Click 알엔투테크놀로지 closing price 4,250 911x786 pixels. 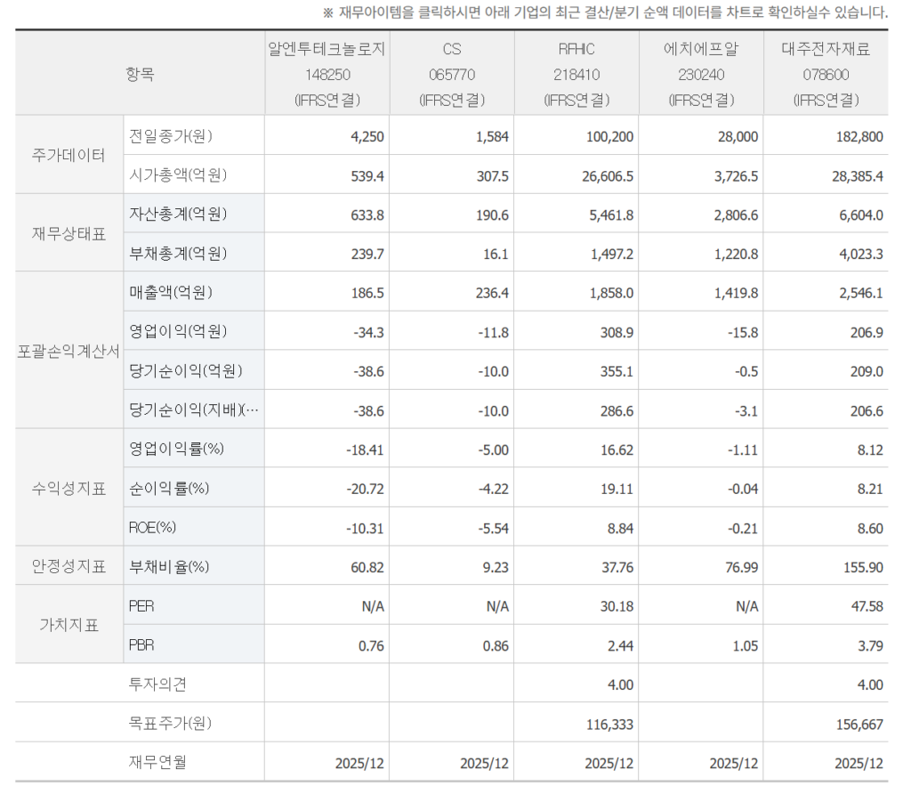[367, 136]
